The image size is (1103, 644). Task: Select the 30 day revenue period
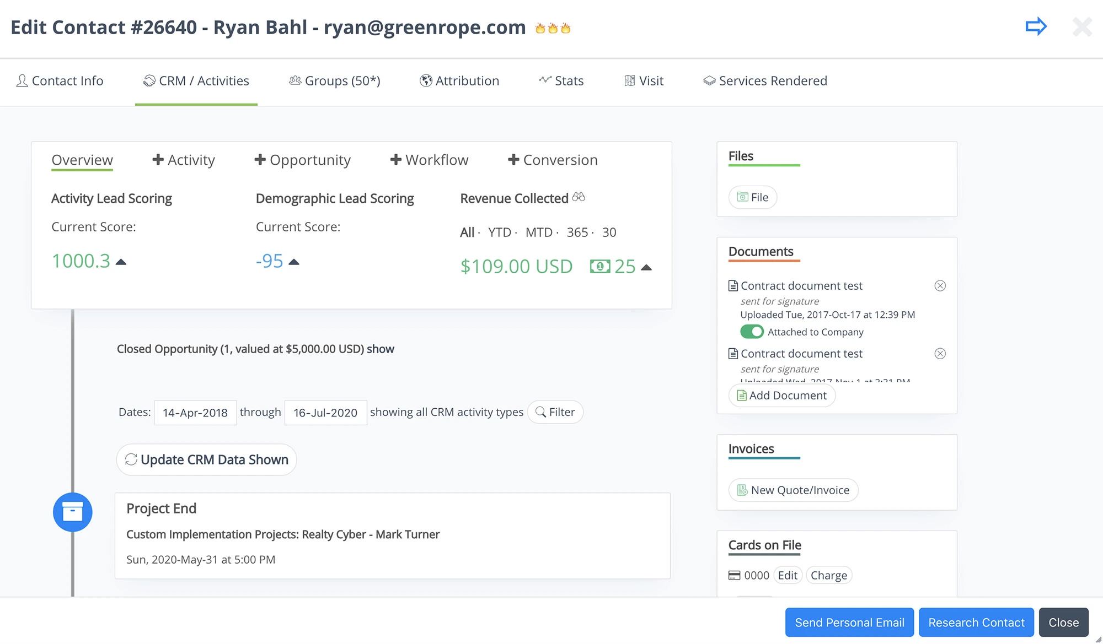click(x=609, y=232)
